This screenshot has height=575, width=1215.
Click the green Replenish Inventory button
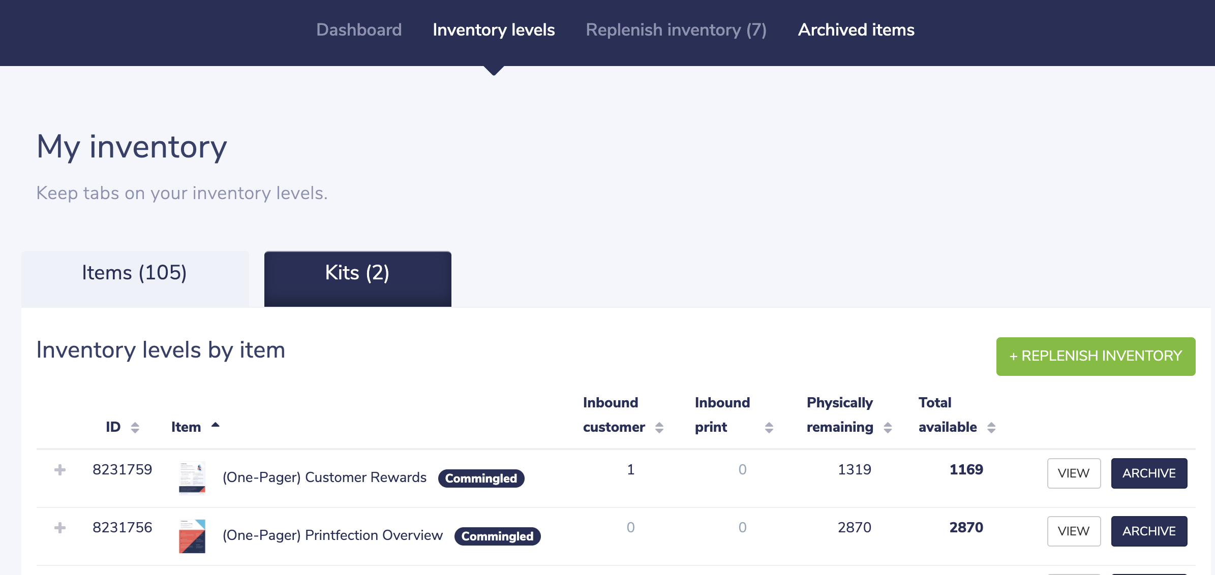1096,356
